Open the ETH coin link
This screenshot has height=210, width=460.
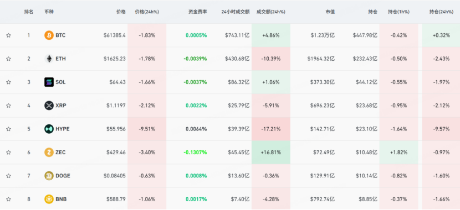click(x=61, y=59)
